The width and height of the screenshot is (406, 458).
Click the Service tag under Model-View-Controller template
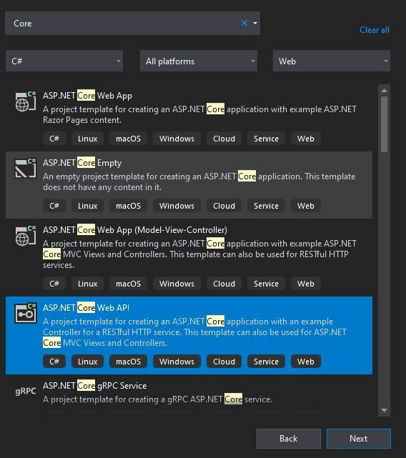pyautogui.click(x=266, y=284)
